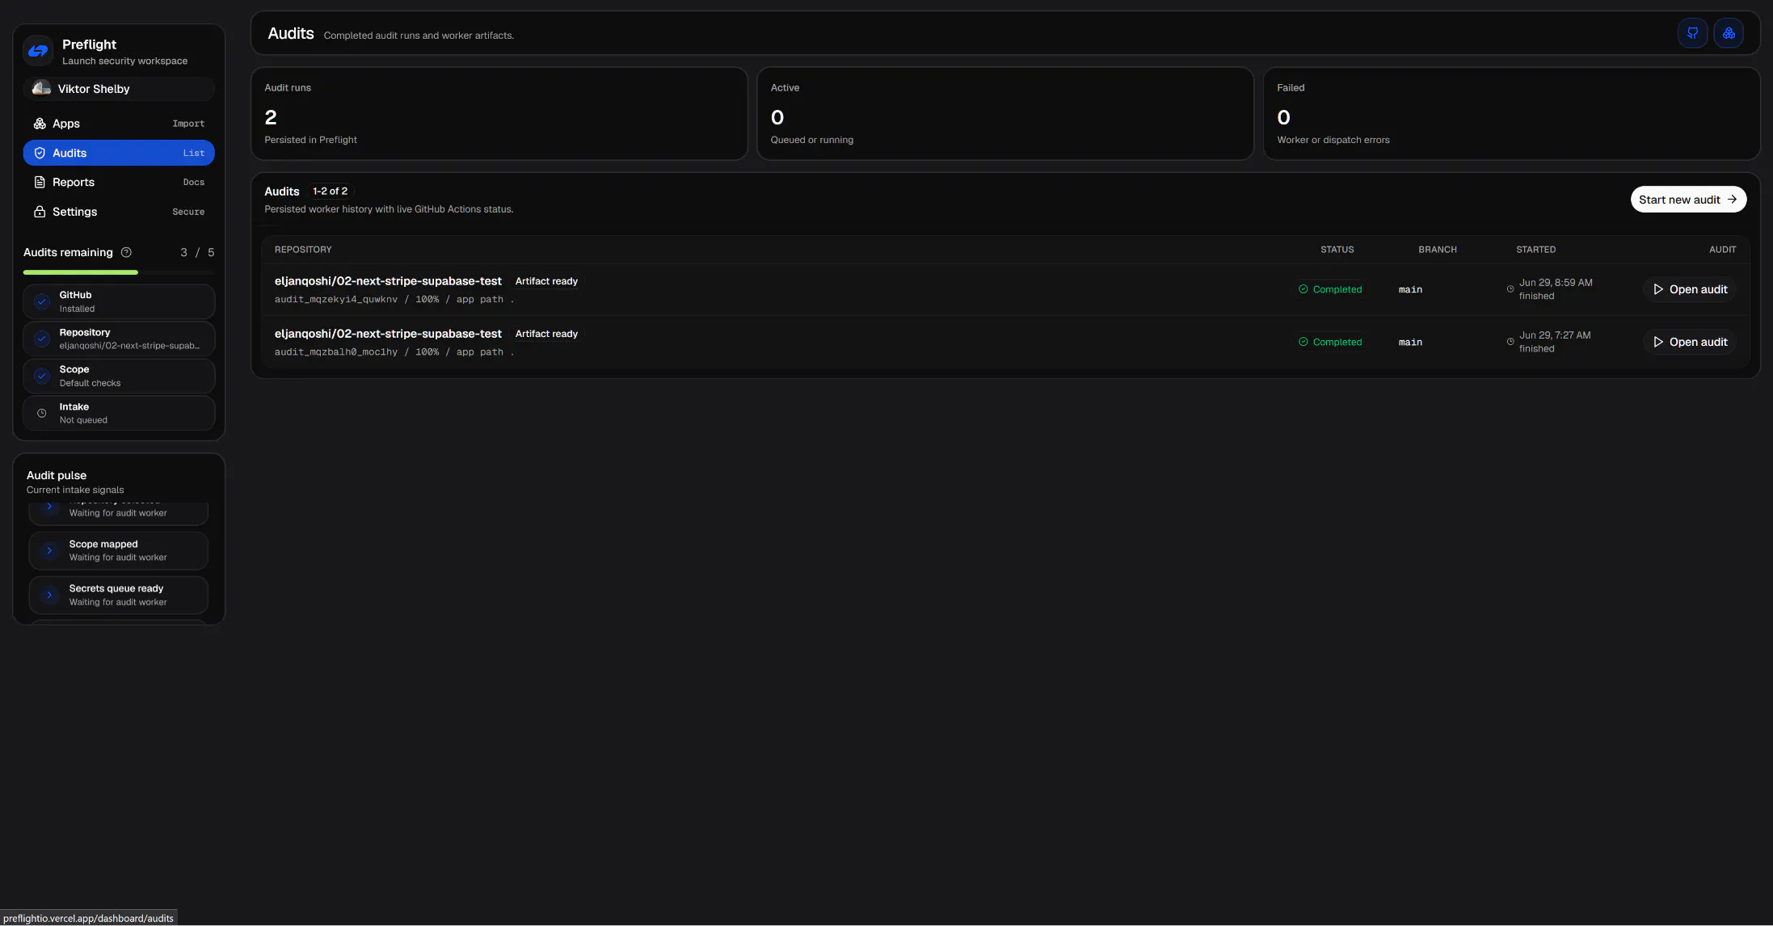Click the main branch label in the 7:27 AM row
The width and height of the screenshot is (1773, 926).
[x=1410, y=342]
